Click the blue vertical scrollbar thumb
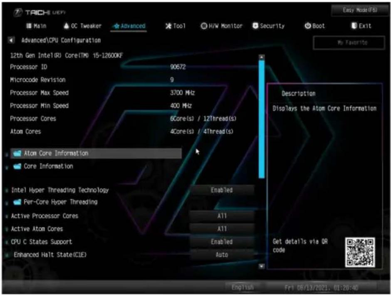This screenshot has width=391, height=295. [262, 119]
